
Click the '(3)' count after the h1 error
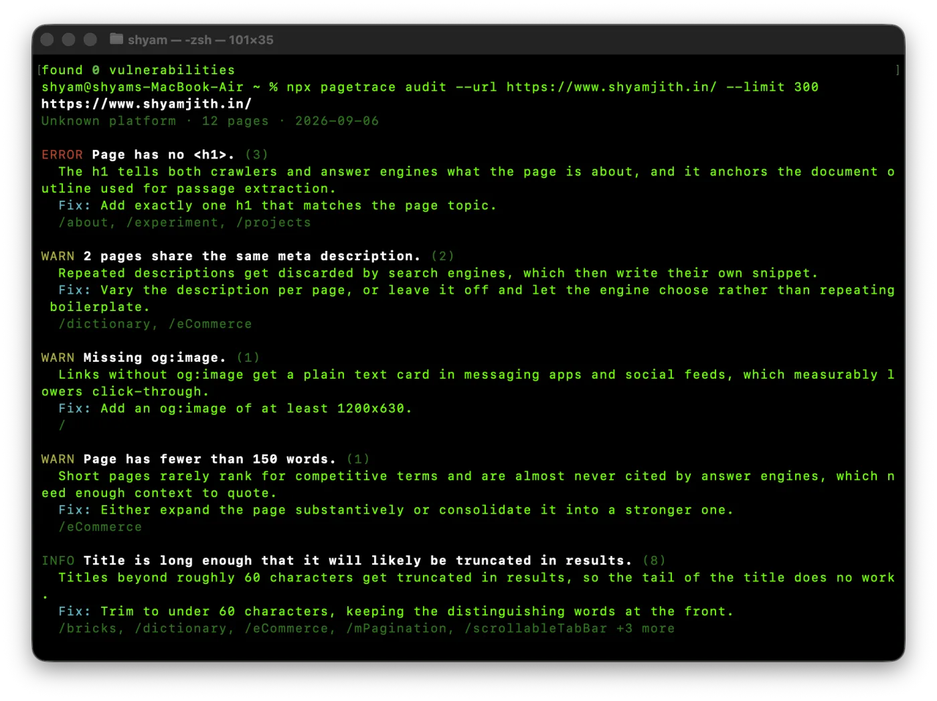[x=256, y=155]
